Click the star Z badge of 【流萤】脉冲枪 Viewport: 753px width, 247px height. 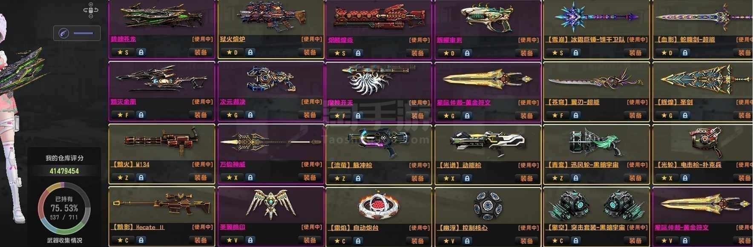point(340,179)
